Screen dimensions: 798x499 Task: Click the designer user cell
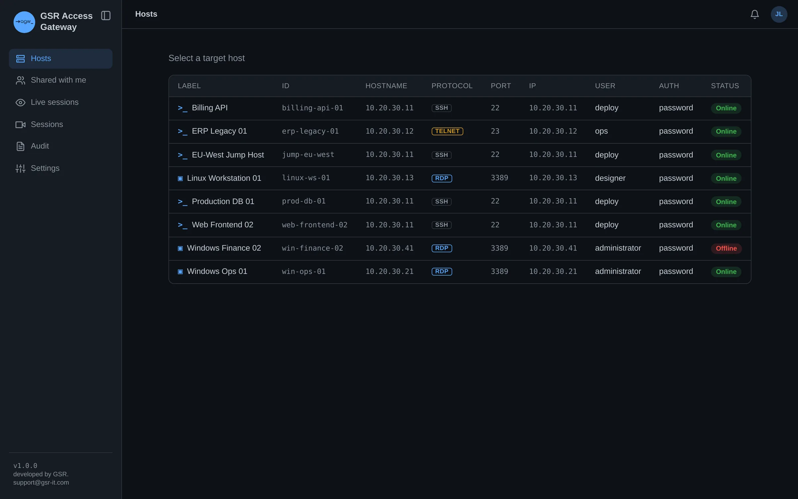tap(610, 178)
